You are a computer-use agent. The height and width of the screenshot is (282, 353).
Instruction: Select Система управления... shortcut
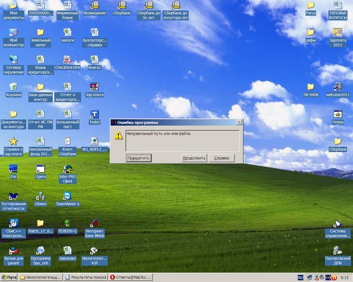point(338,229)
